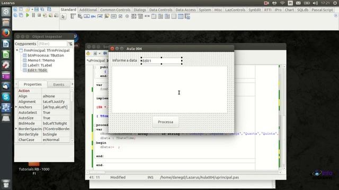The image size is (339, 190).
Task: Pick the TCheckBox component in palette
Action: pyautogui.click(x=120, y=16)
